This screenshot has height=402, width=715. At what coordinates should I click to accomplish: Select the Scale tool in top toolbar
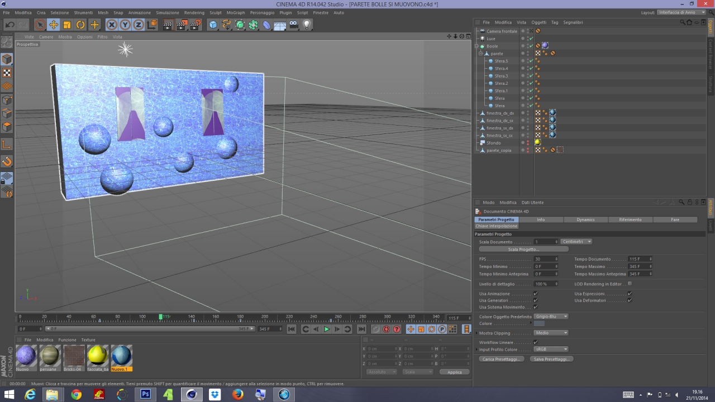tap(67, 25)
